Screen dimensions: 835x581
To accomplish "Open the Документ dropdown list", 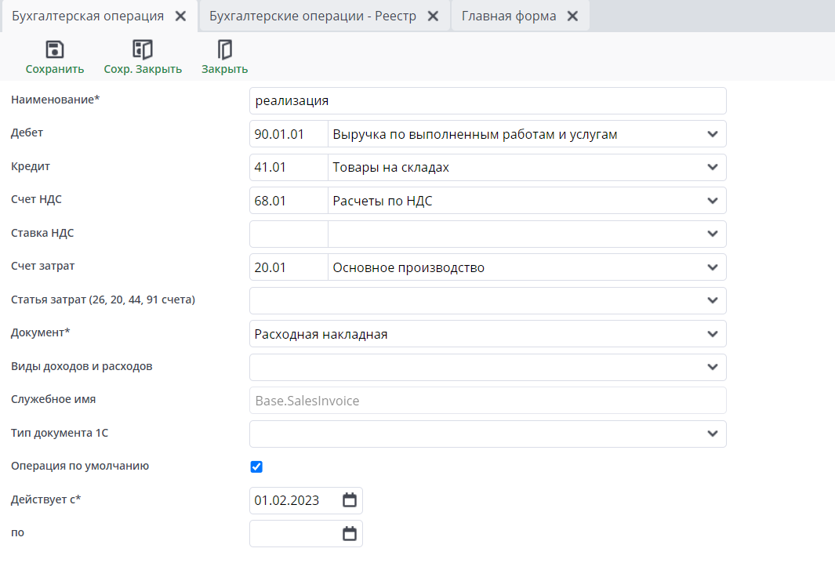I will tap(712, 334).
